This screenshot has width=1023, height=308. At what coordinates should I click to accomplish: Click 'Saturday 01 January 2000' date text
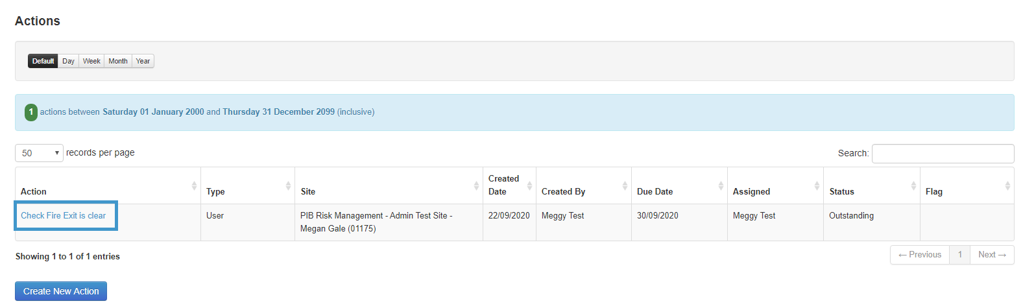pyautogui.click(x=153, y=112)
